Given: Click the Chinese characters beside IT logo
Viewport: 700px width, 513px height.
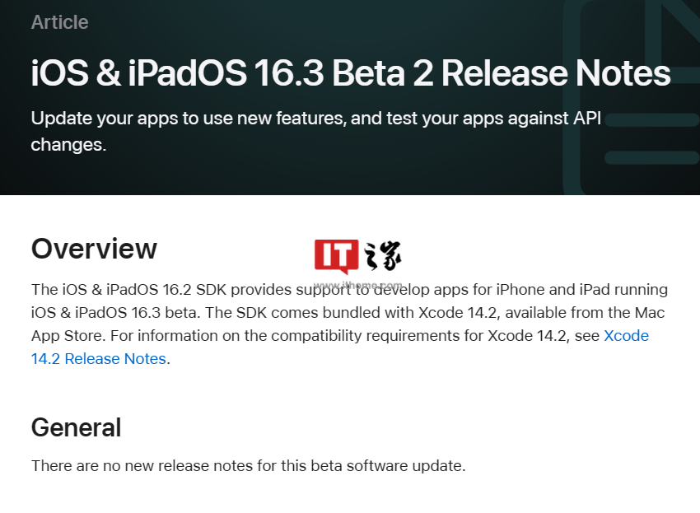Looking at the screenshot, I should [x=382, y=256].
